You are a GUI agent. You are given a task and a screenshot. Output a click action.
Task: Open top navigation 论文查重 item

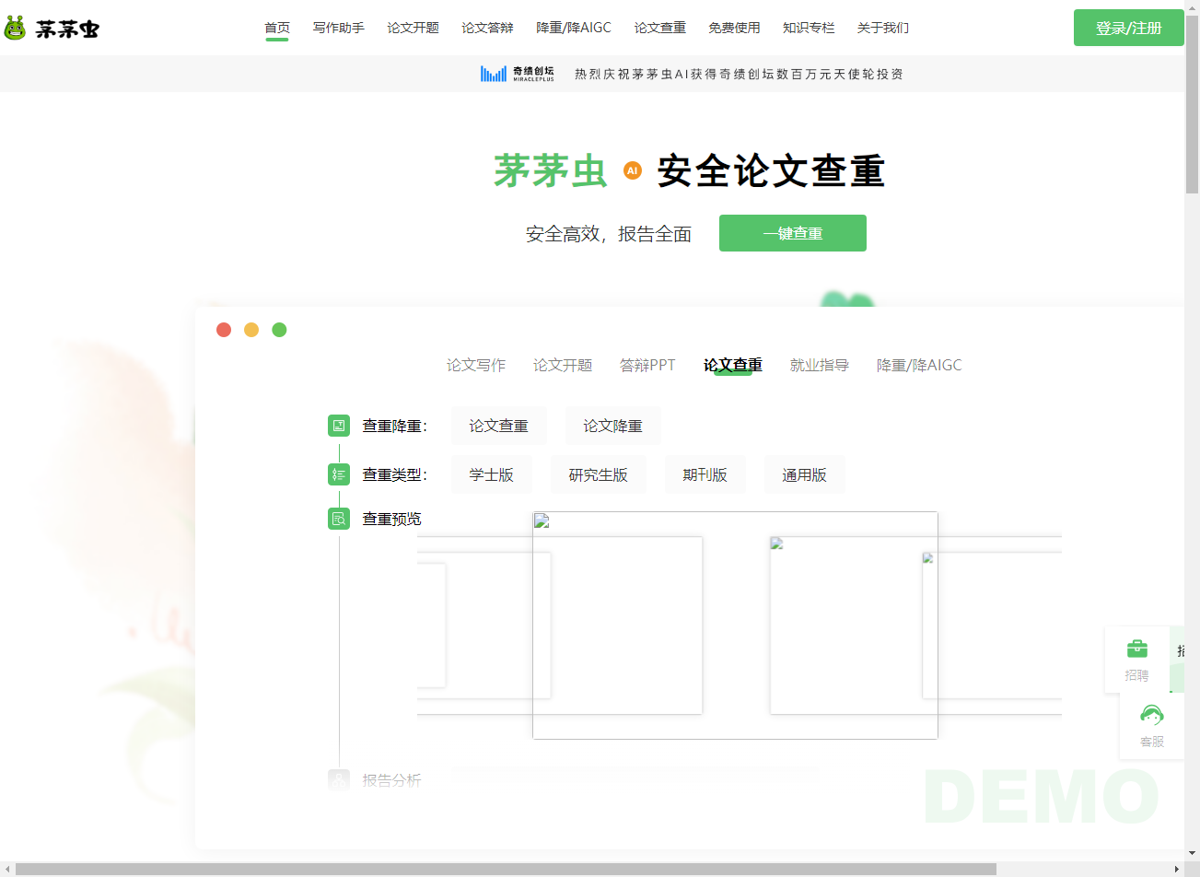(x=660, y=28)
